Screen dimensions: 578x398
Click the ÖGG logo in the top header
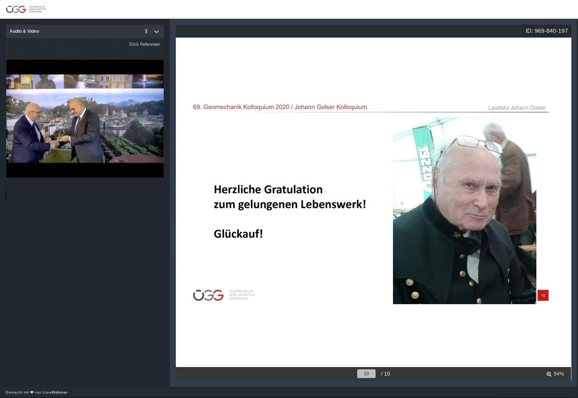(x=25, y=9)
